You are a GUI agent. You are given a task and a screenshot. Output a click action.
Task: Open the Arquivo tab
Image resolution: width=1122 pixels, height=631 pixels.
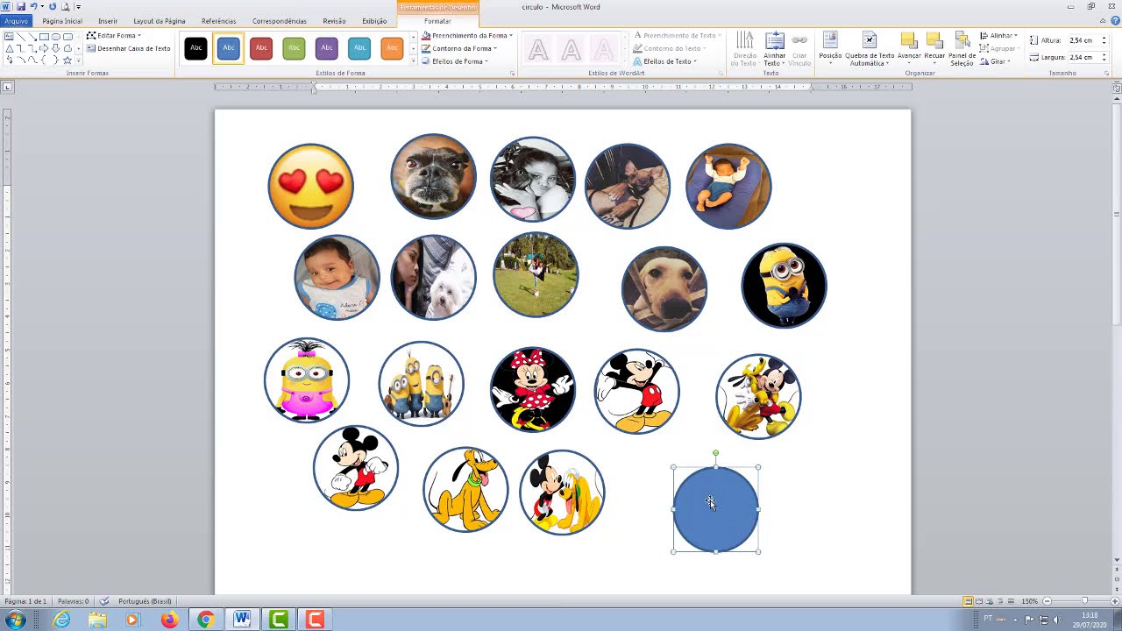pyautogui.click(x=16, y=21)
